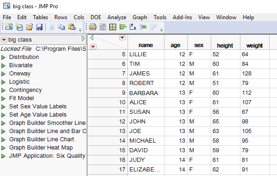The image size is (277, 176).
Task: Click the right-pointing triangle beside big class
Action: (x=83, y=38)
